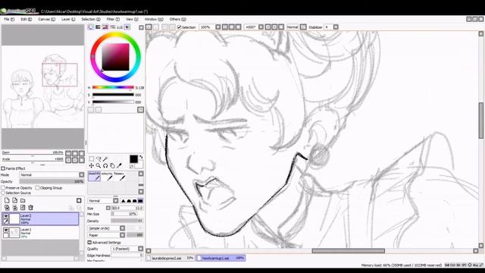Screen dimensions: 485x273
Task: Select the zoom magnifier tool
Action: 99,166
